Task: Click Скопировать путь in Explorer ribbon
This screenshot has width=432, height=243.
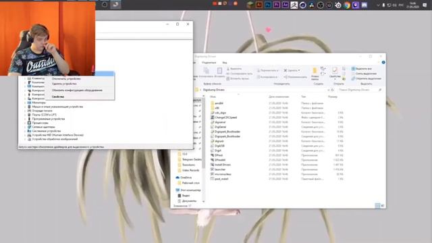Action: tap(239, 74)
